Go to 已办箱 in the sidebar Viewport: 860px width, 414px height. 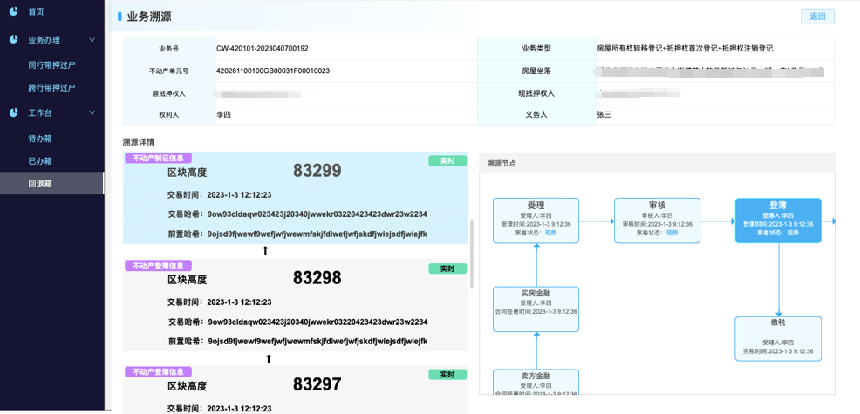click(40, 161)
